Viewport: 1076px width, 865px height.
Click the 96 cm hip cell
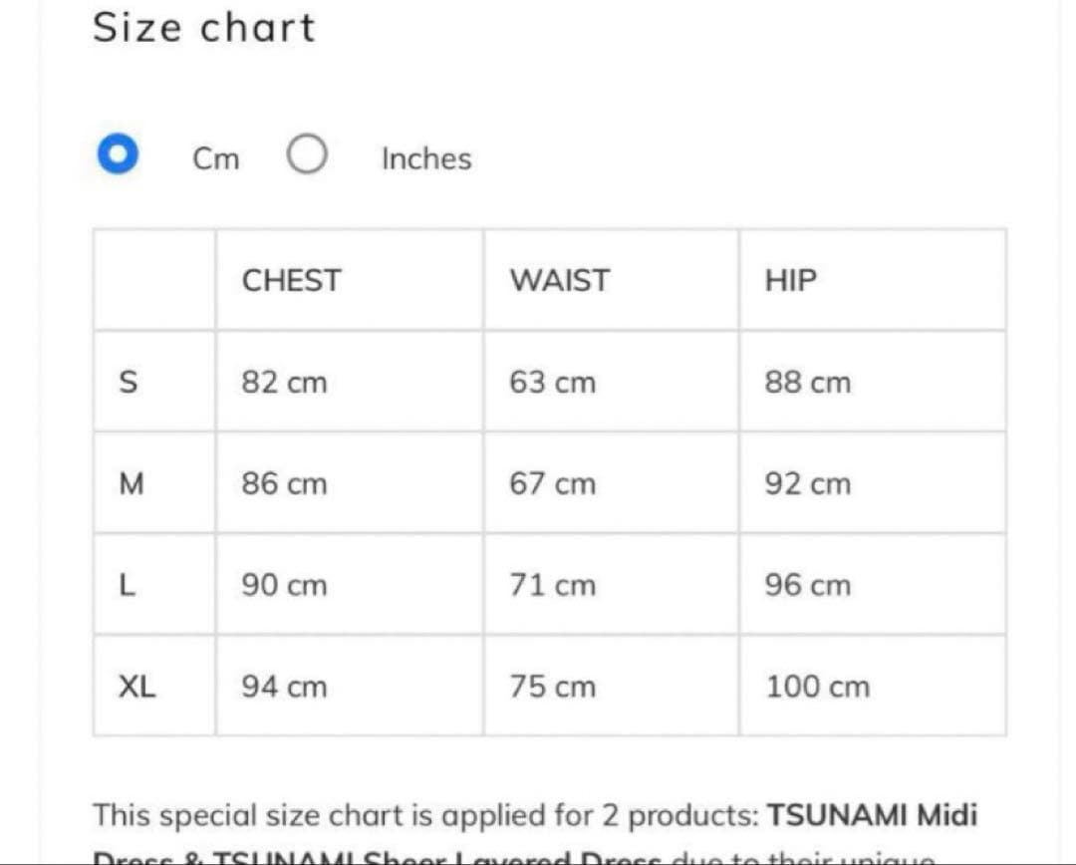tap(808, 586)
